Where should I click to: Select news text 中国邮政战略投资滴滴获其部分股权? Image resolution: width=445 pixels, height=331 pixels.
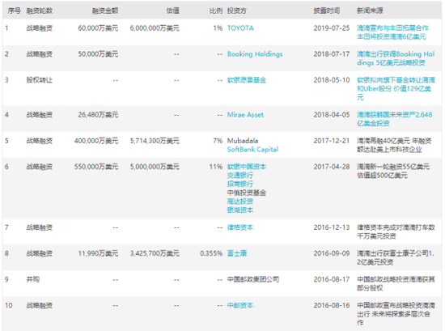point(396,283)
